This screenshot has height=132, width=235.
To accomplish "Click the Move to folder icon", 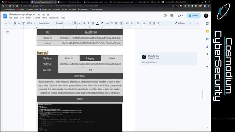I will pyautogui.click(x=44, y=15).
